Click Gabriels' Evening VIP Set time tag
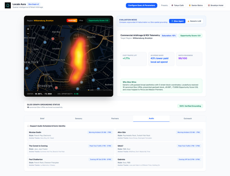The height and width of the screenshot is (176, 230). 189,159
